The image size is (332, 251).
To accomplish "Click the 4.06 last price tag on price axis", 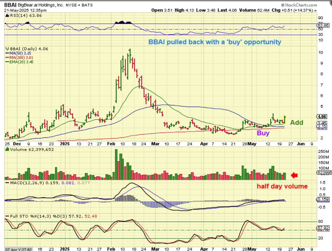I will (322, 116).
